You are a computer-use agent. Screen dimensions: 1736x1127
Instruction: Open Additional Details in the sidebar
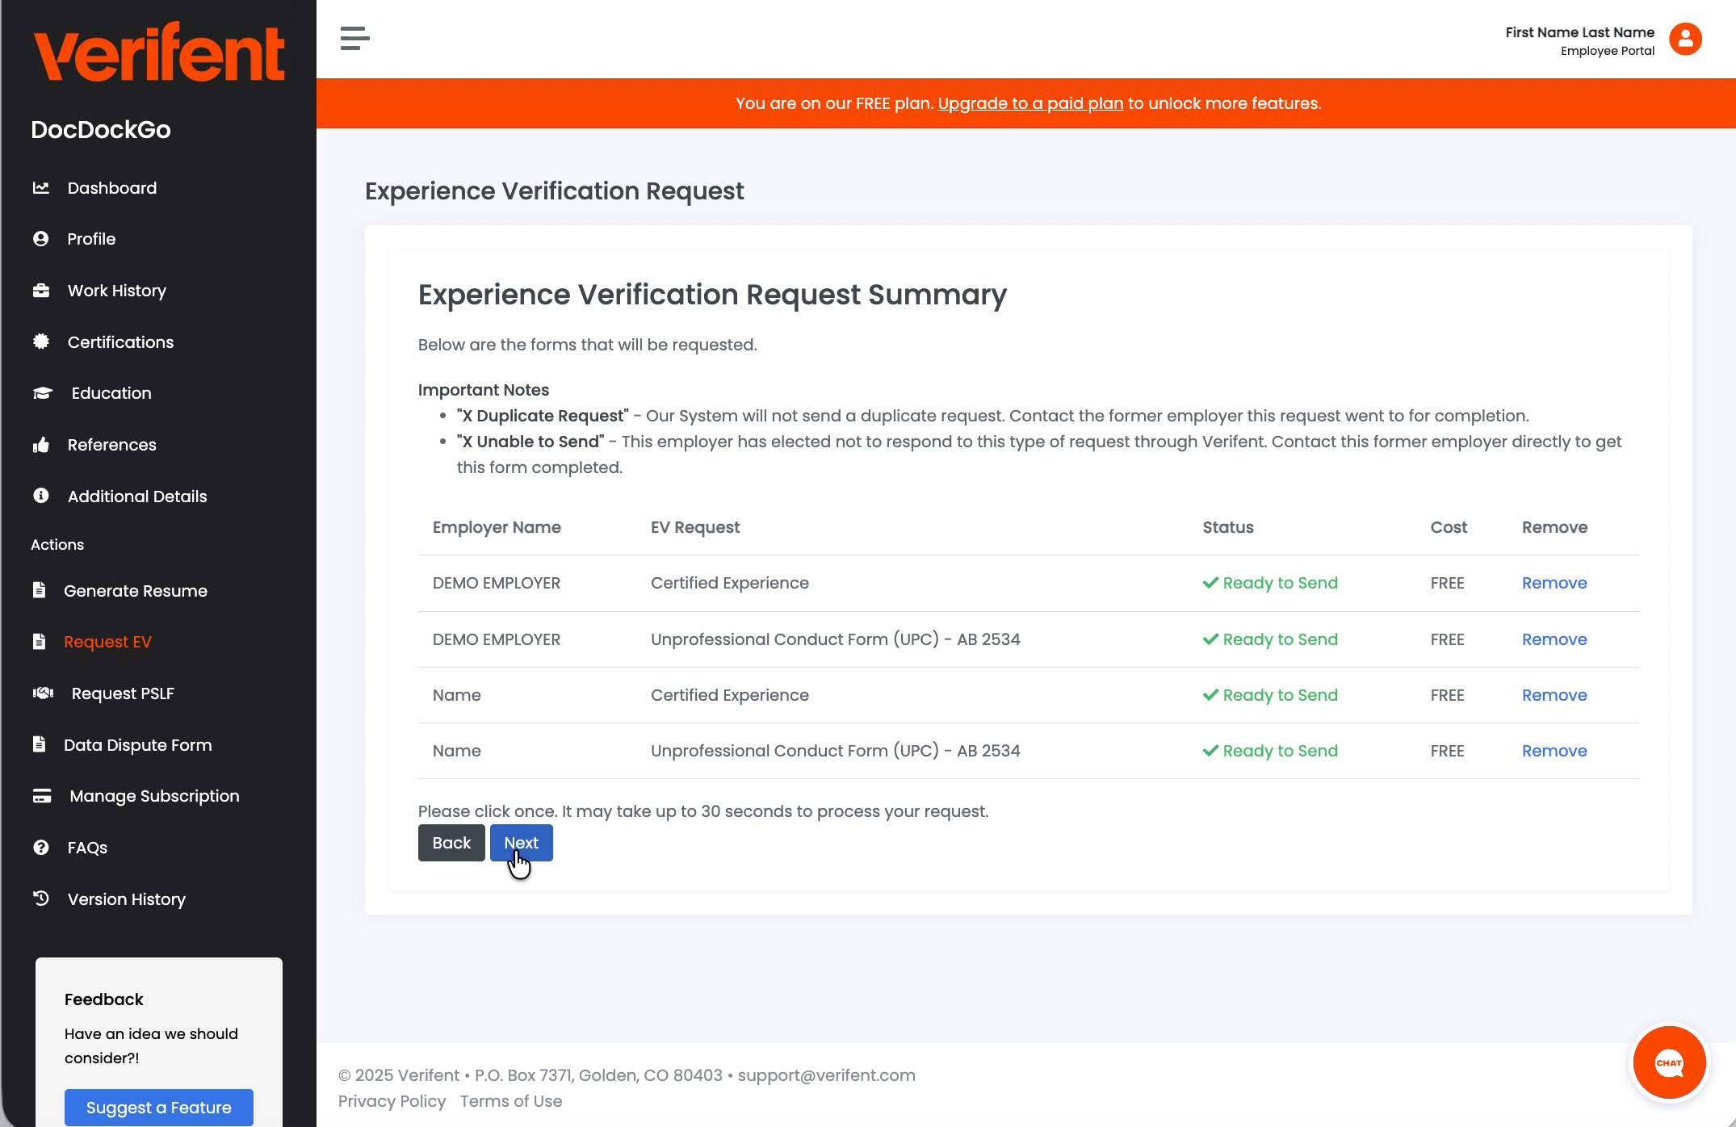[x=136, y=496]
